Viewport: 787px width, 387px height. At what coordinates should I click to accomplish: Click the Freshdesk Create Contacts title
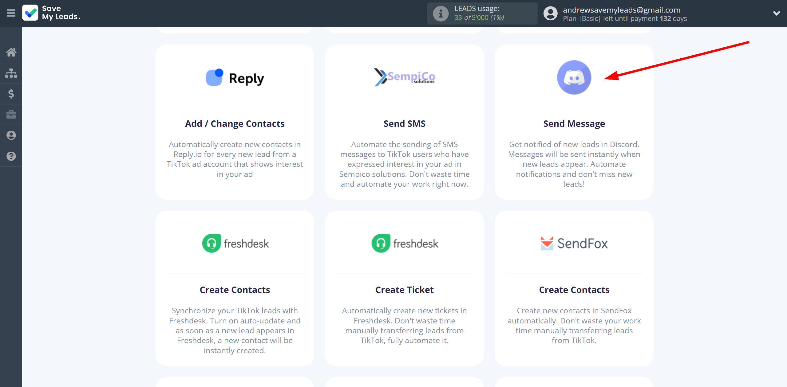pyautogui.click(x=235, y=290)
